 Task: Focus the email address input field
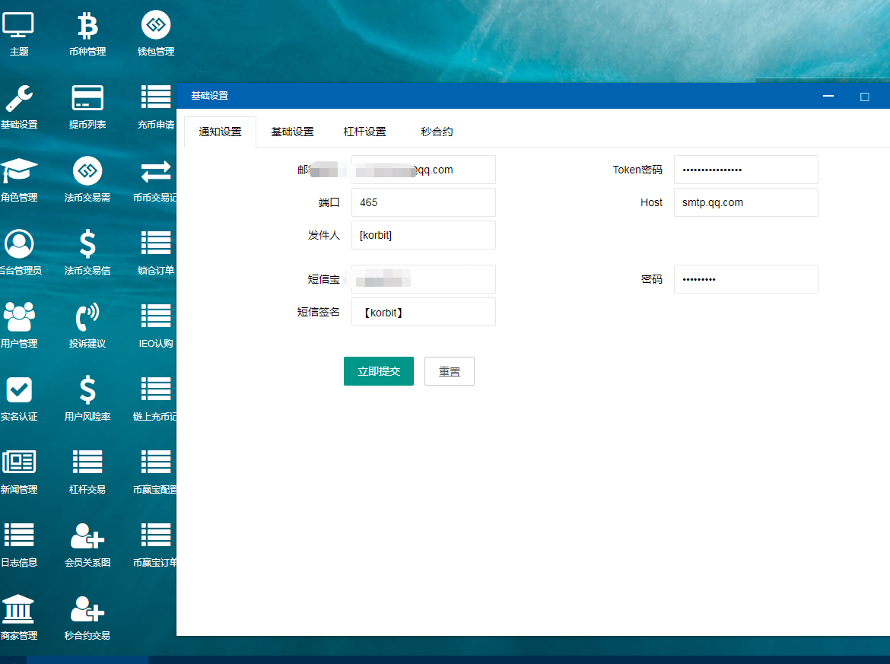coord(424,170)
